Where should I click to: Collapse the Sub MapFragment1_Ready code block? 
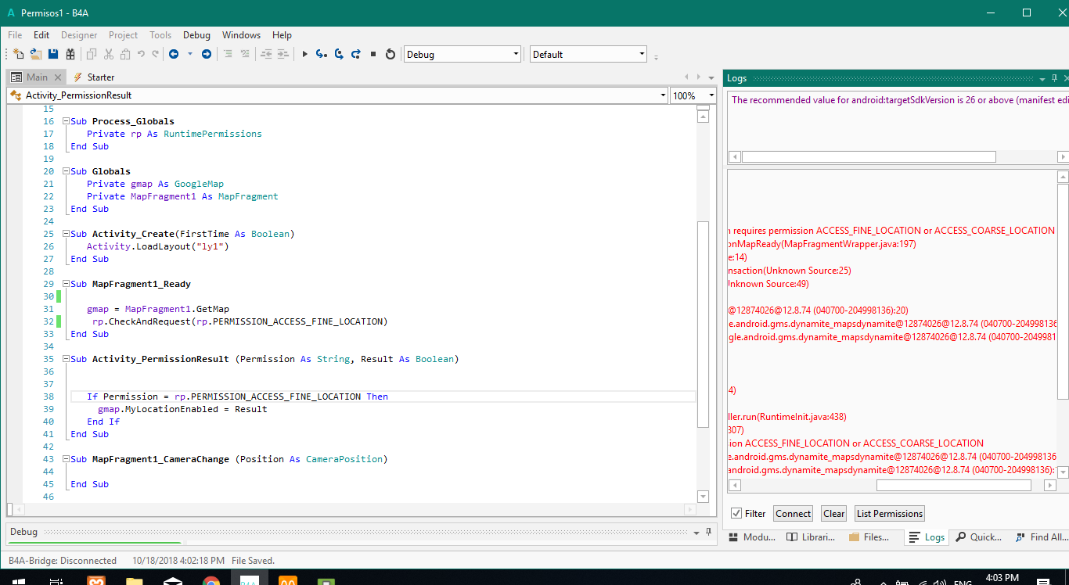click(x=66, y=284)
